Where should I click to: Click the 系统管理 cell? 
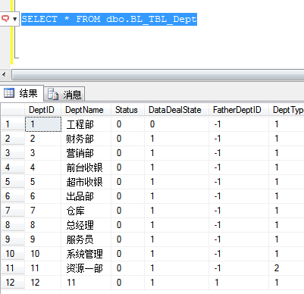coord(86,254)
